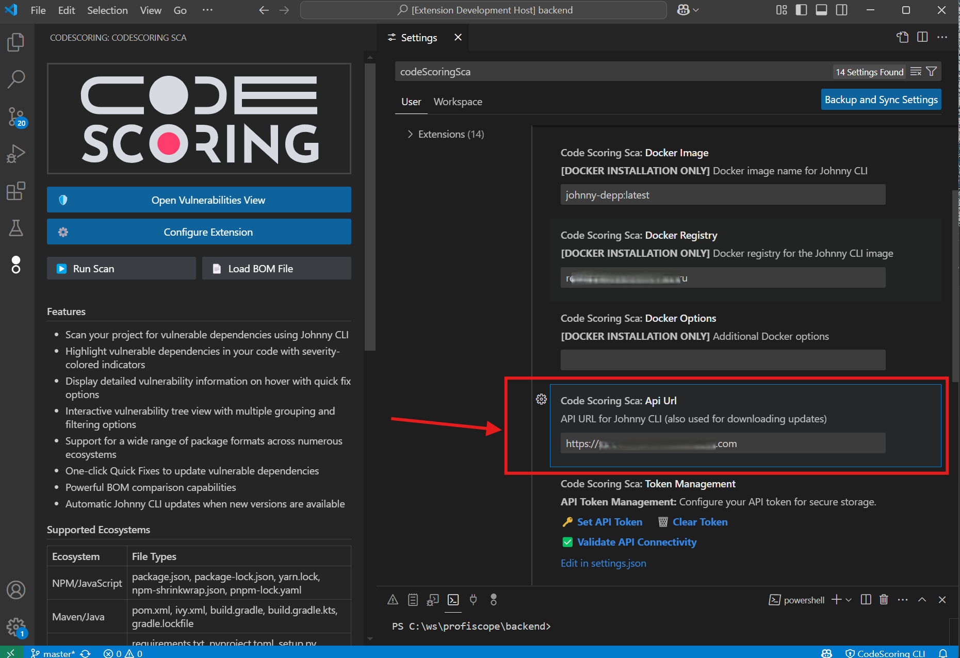Open the Copilot icon in title bar
The image size is (960, 658).
click(x=683, y=10)
